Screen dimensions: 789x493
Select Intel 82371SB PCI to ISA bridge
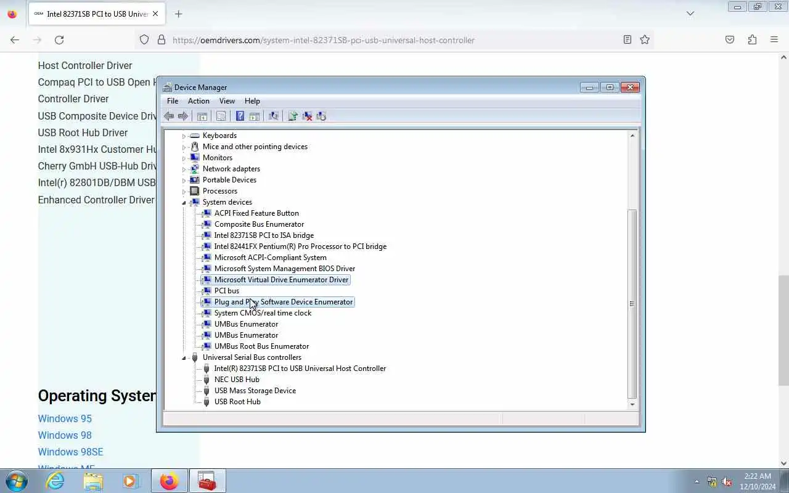tap(264, 235)
